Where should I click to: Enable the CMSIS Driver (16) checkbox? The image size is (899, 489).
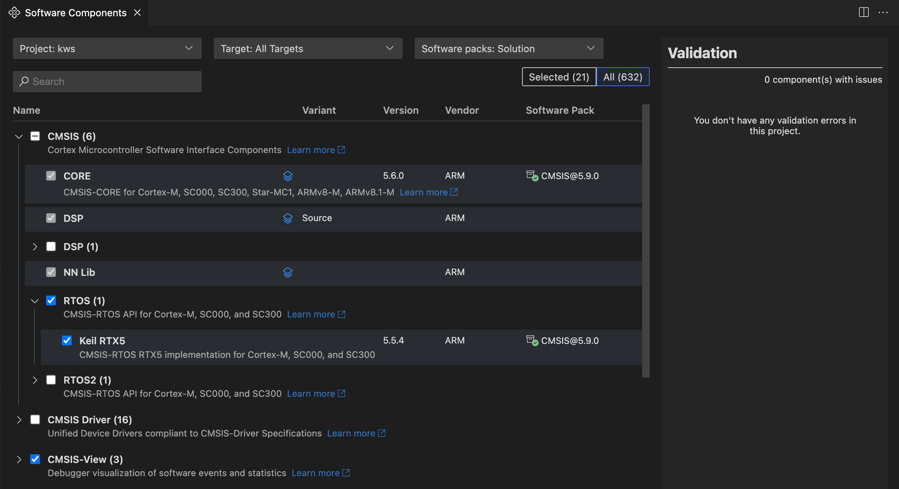click(x=35, y=419)
